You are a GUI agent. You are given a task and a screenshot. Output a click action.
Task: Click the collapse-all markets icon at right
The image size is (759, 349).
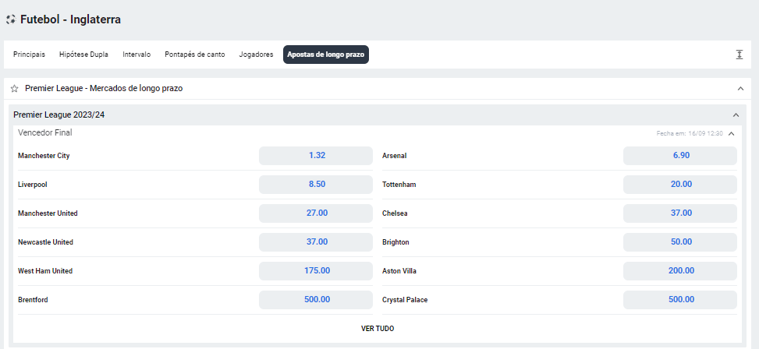pyautogui.click(x=739, y=55)
